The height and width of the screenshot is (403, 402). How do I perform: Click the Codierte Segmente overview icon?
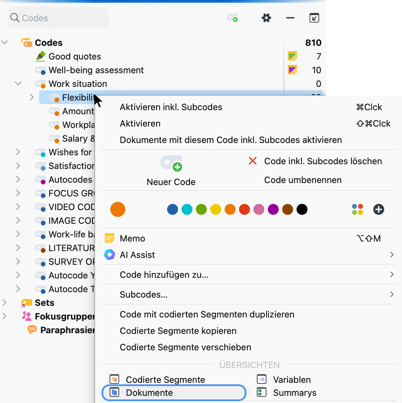(114, 379)
